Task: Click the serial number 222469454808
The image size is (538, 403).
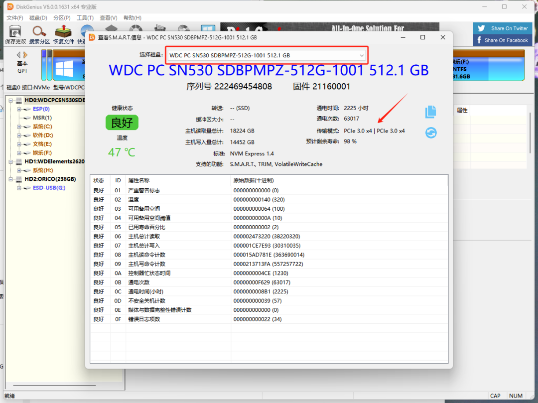Action: click(243, 87)
